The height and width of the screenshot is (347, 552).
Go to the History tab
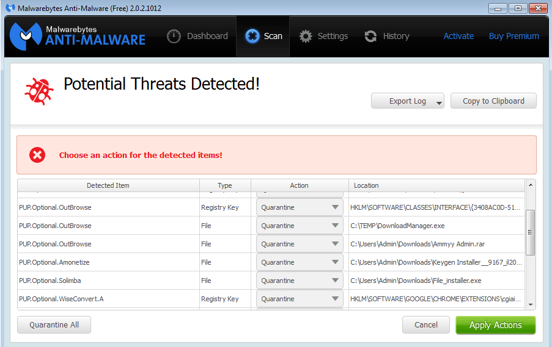tap(387, 36)
